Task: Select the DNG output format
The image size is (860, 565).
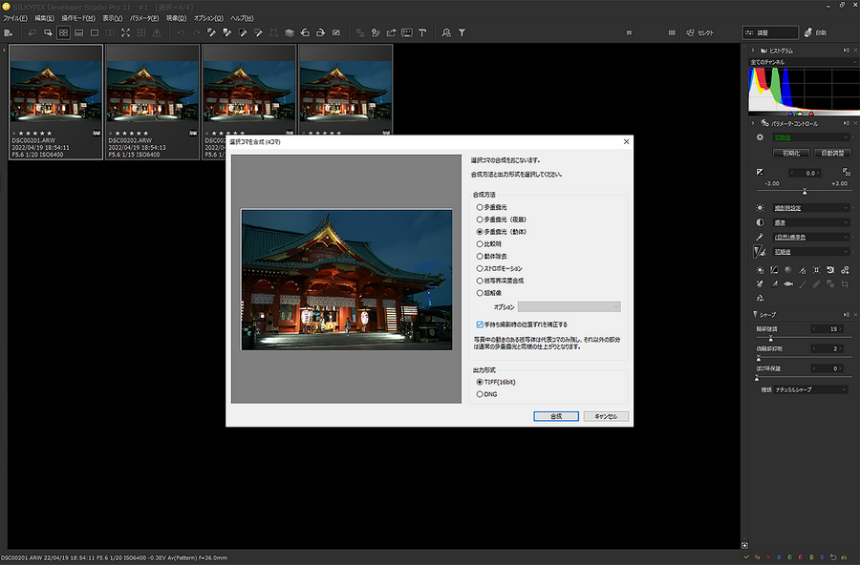Action: pos(480,393)
